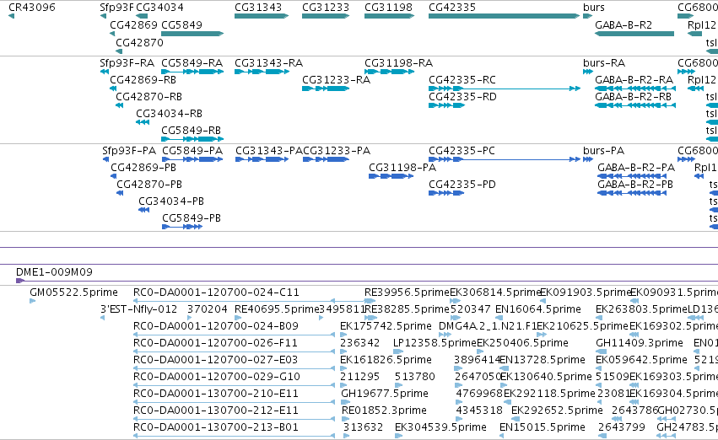The height and width of the screenshot is (440, 718).
Task: Select the RC0-DA0001-130700-210-E11 EST label
Action: click(216, 394)
